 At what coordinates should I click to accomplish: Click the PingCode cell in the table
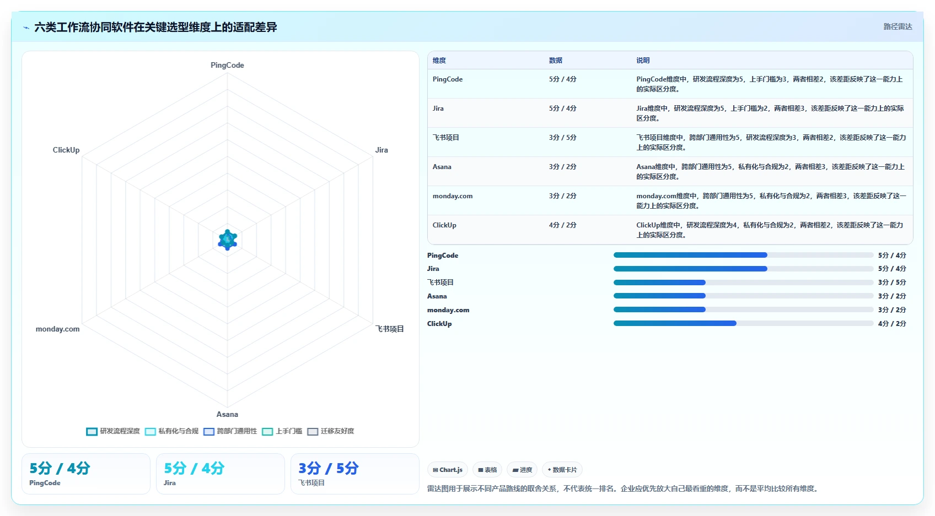click(448, 79)
